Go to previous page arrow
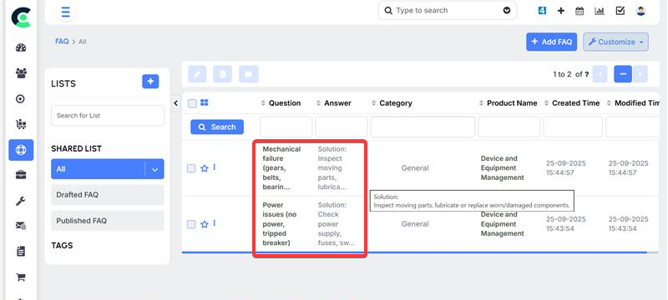Viewport: 668px width, 300px height. (600, 74)
